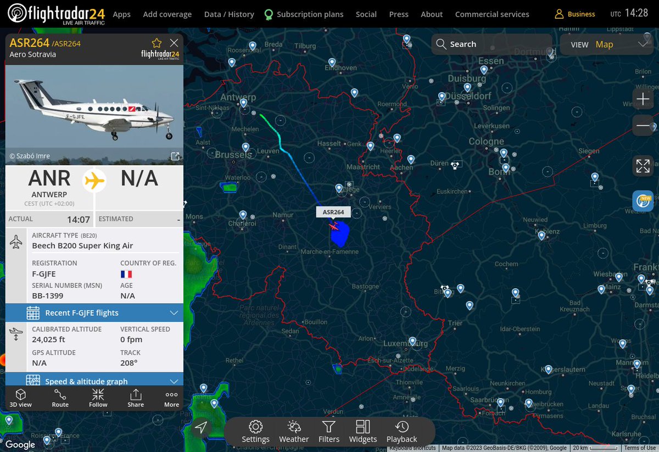Click the ASR264 aircraft on map
This screenshot has height=452, width=659.
click(x=333, y=226)
